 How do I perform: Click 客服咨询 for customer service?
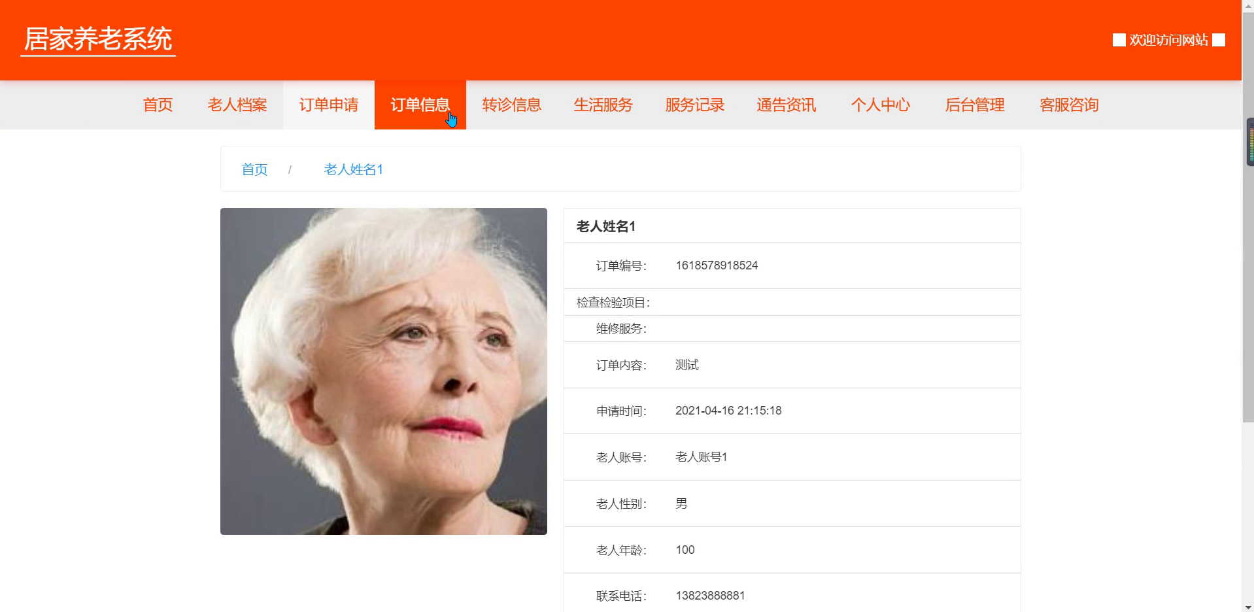tap(1069, 105)
